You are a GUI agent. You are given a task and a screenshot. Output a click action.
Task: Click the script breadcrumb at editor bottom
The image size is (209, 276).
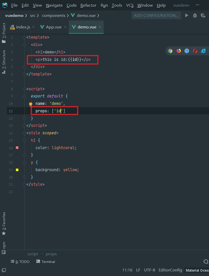point(33,254)
